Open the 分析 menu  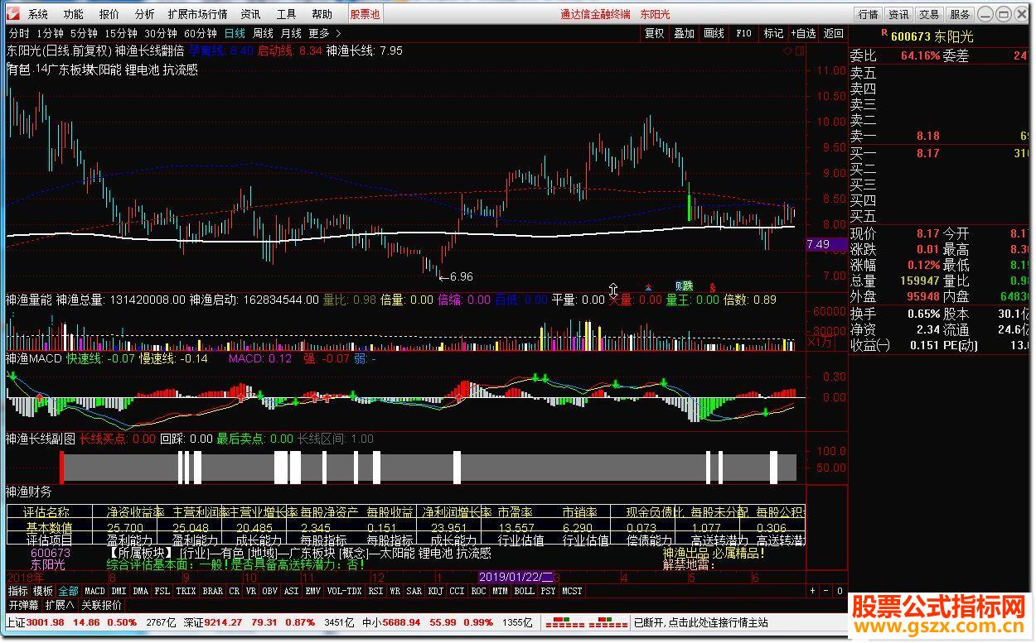point(144,14)
